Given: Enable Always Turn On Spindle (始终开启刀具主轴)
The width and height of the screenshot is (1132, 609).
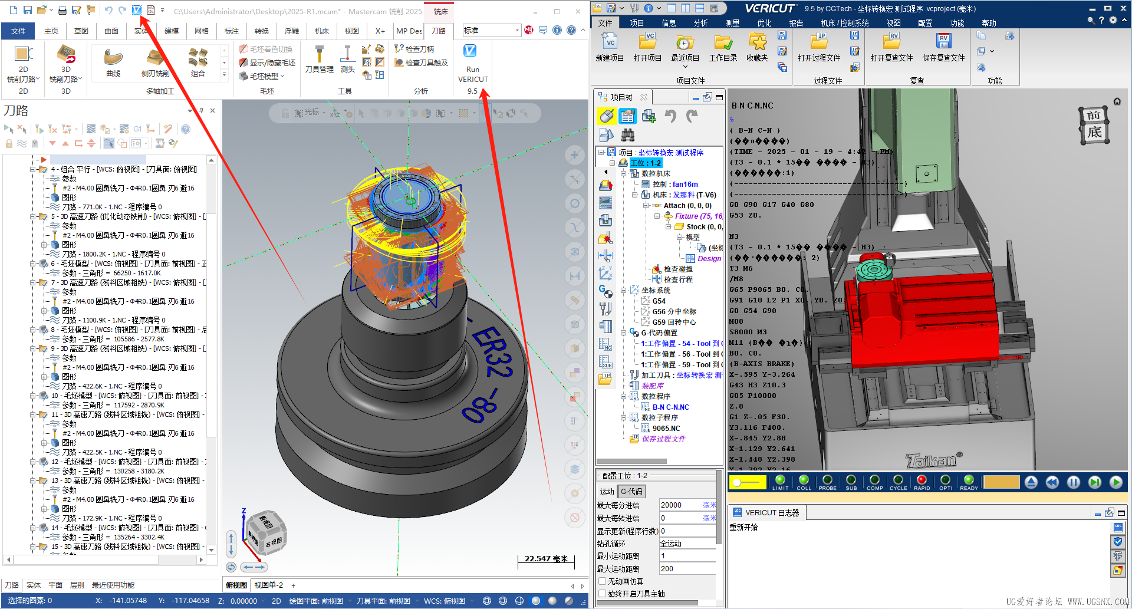Looking at the screenshot, I should coord(603,594).
